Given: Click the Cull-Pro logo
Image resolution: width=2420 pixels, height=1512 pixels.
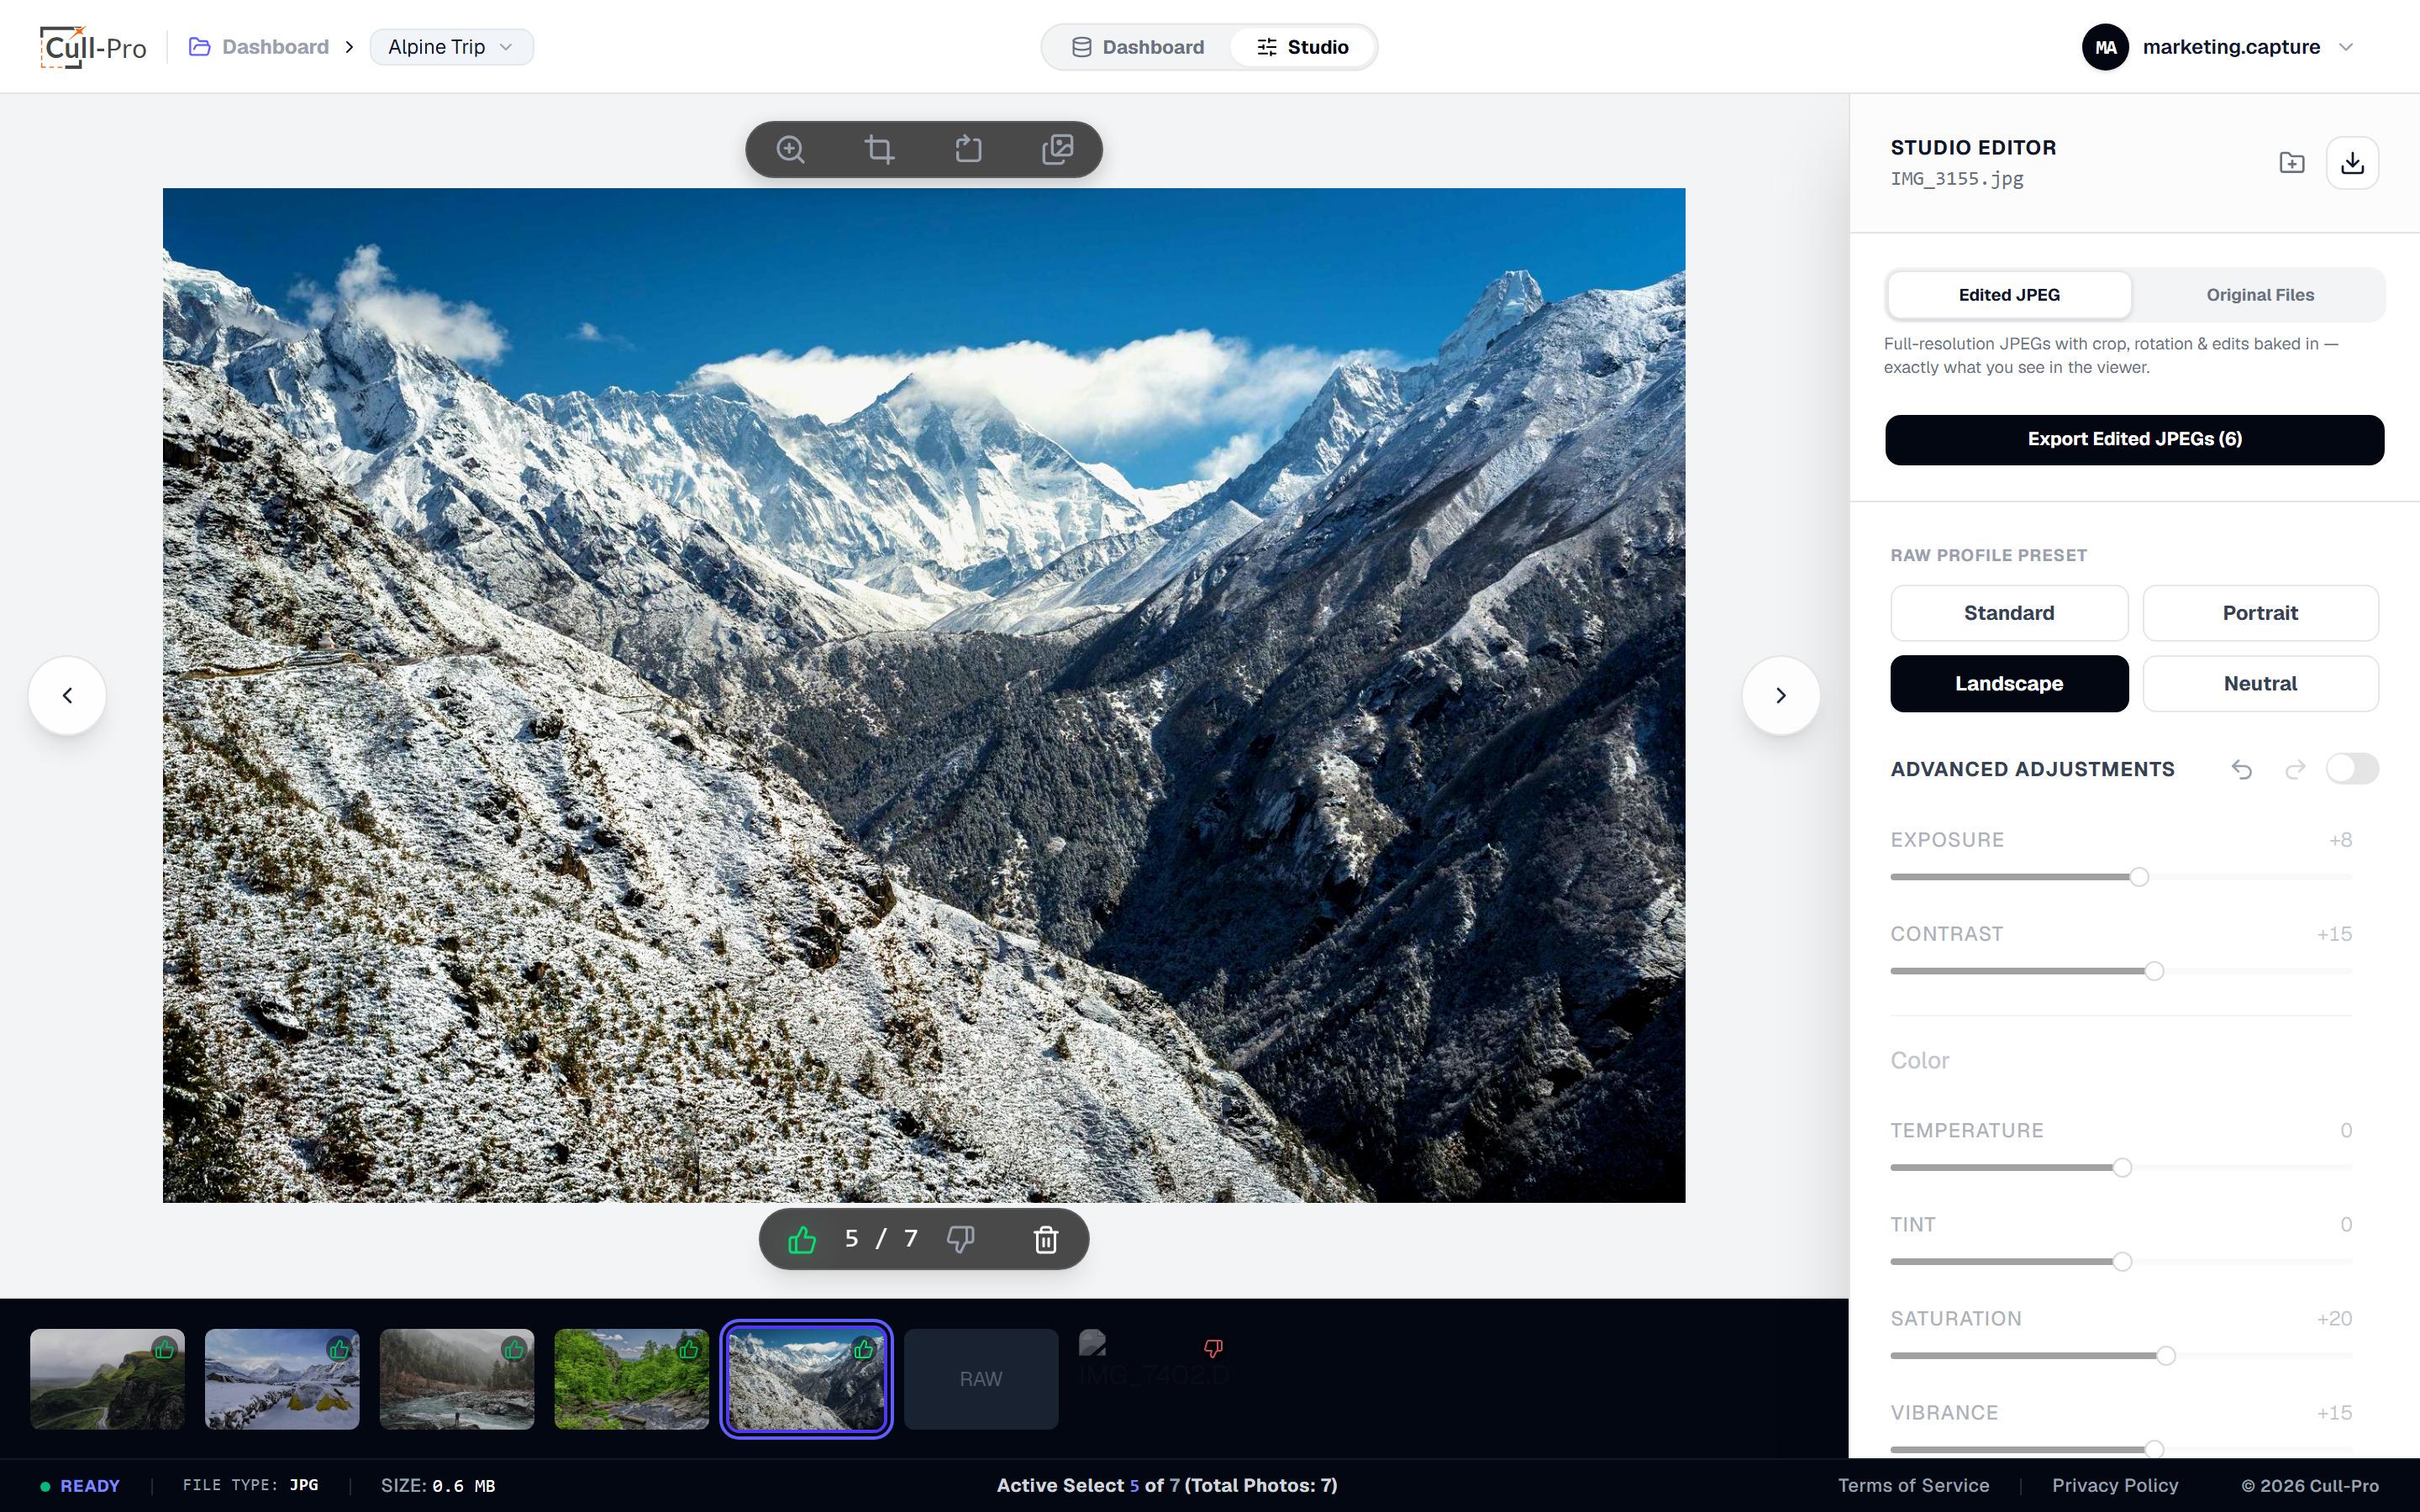Looking at the screenshot, I should click(93, 47).
